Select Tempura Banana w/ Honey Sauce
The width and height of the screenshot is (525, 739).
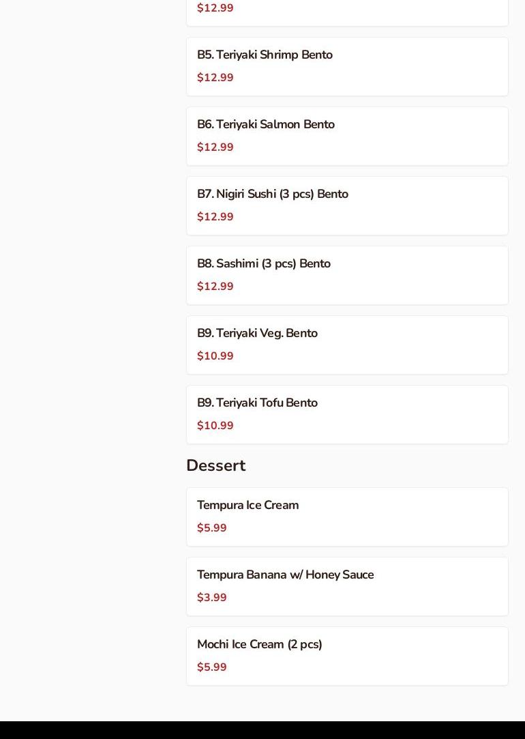coord(285,575)
